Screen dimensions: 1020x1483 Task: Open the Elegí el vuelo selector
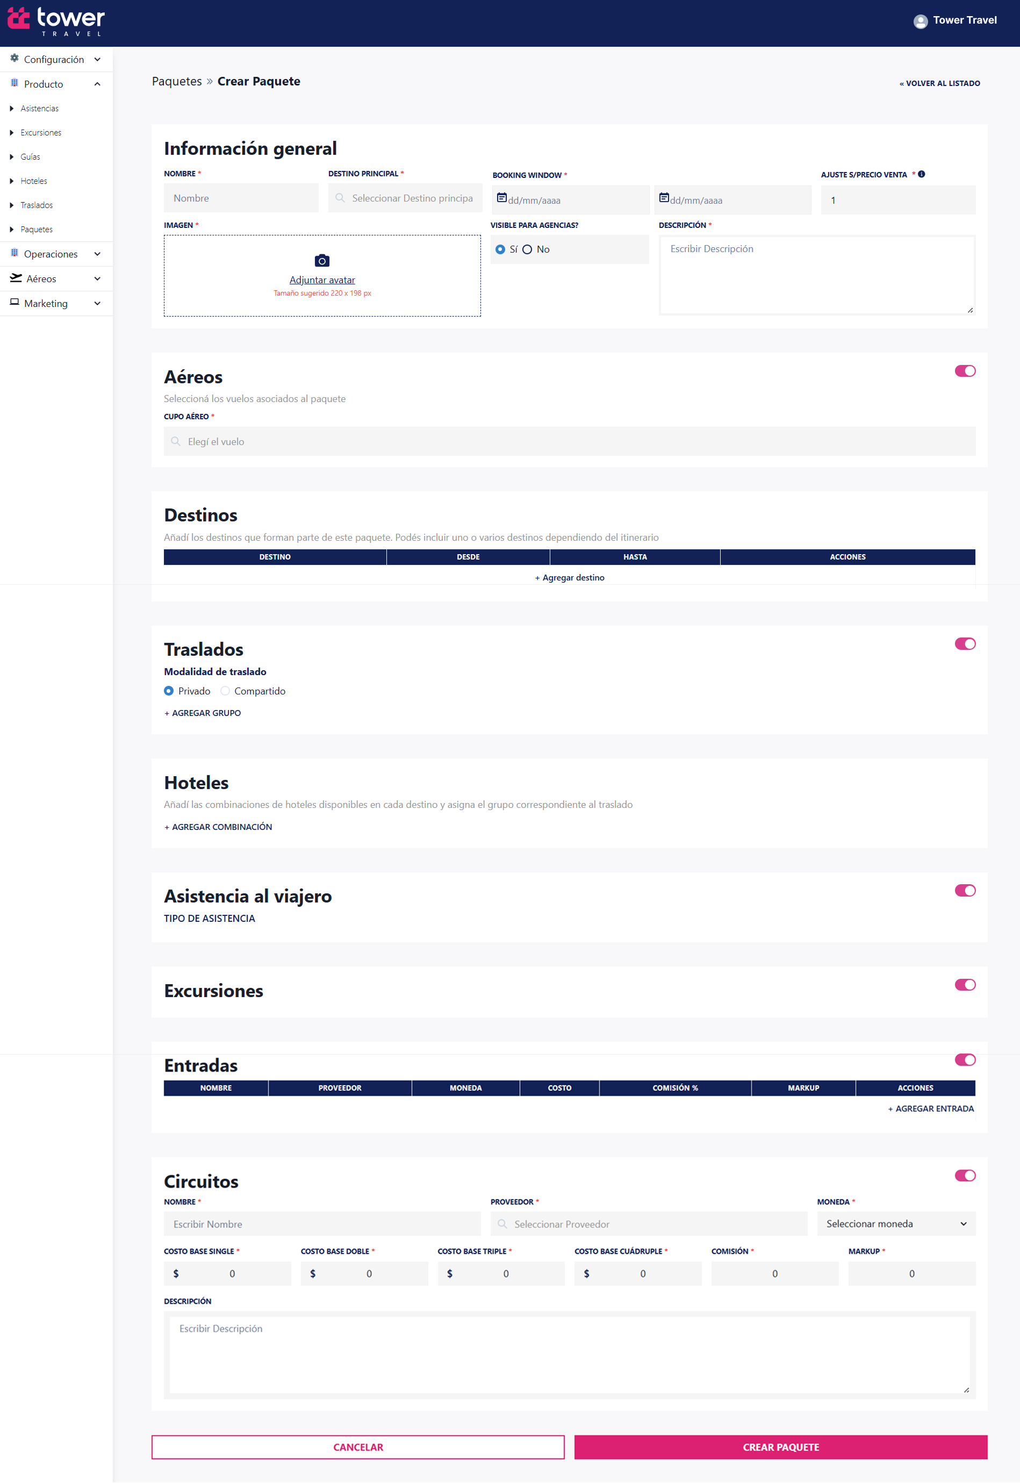[x=570, y=442]
